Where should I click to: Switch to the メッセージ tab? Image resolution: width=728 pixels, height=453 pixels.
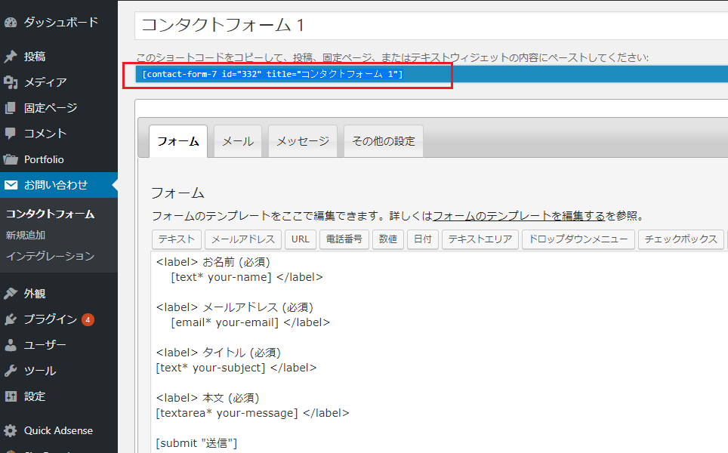click(x=303, y=141)
